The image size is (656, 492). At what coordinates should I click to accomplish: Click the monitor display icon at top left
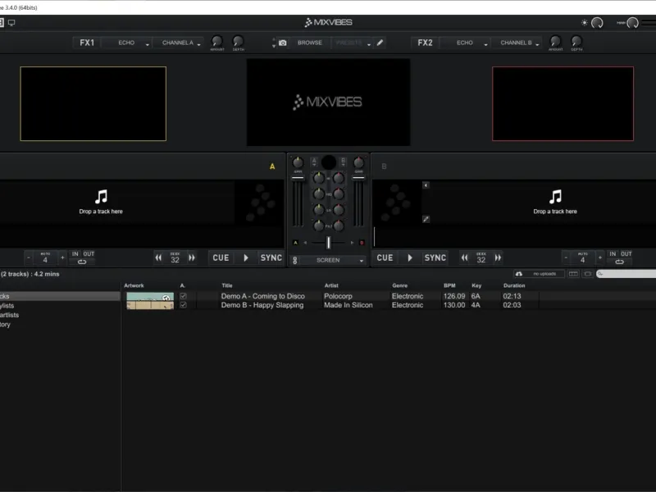point(11,23)
